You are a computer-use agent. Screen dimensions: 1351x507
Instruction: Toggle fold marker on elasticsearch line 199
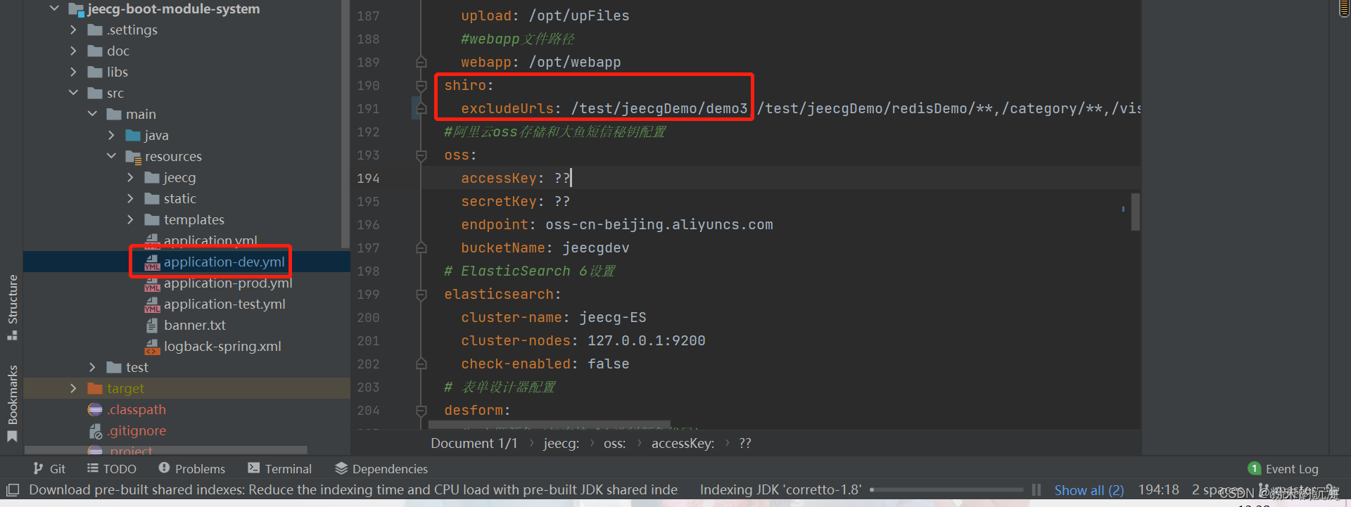coord(421,295)
